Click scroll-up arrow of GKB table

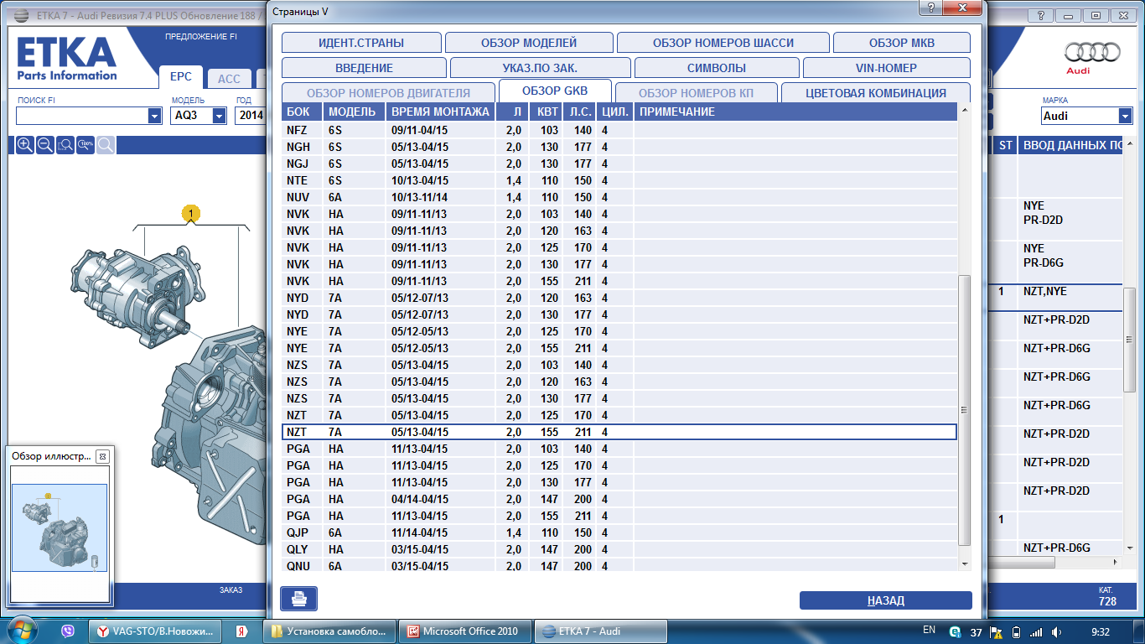coord(964,111)
